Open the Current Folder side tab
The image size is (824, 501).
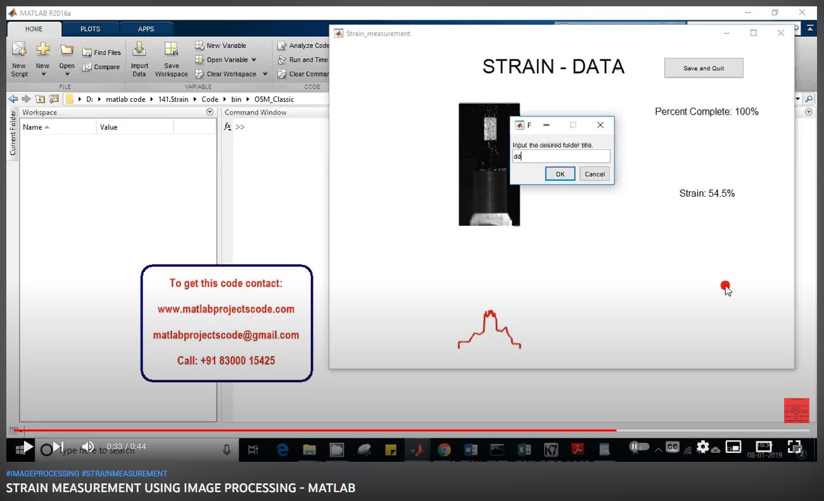pos(13,132)
